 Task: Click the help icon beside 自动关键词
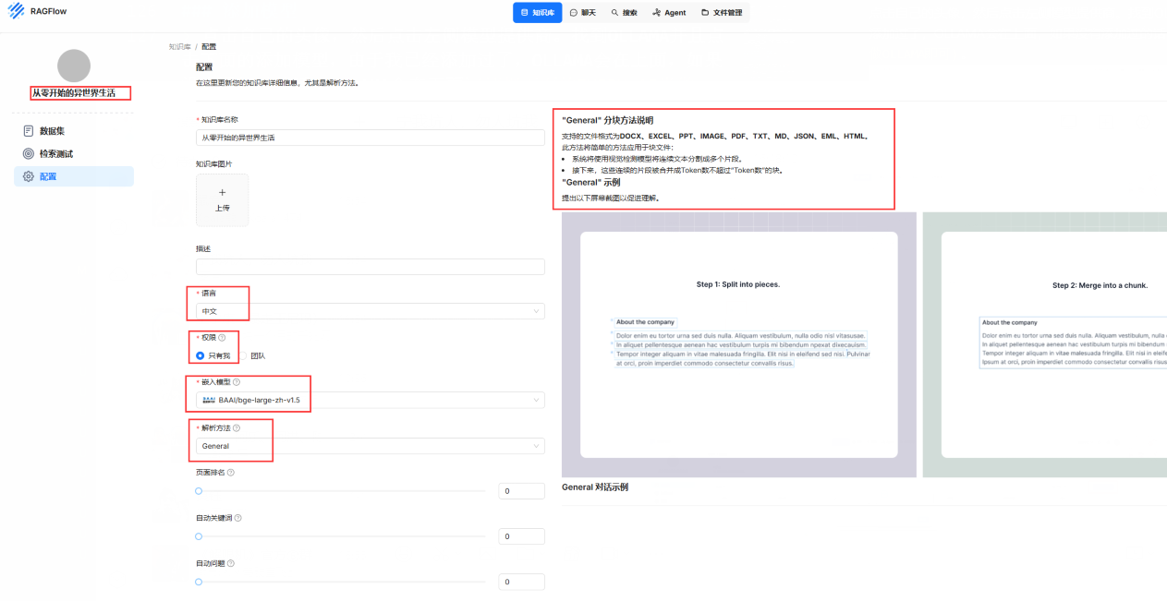pyautogui.click(x=237, y=518)
